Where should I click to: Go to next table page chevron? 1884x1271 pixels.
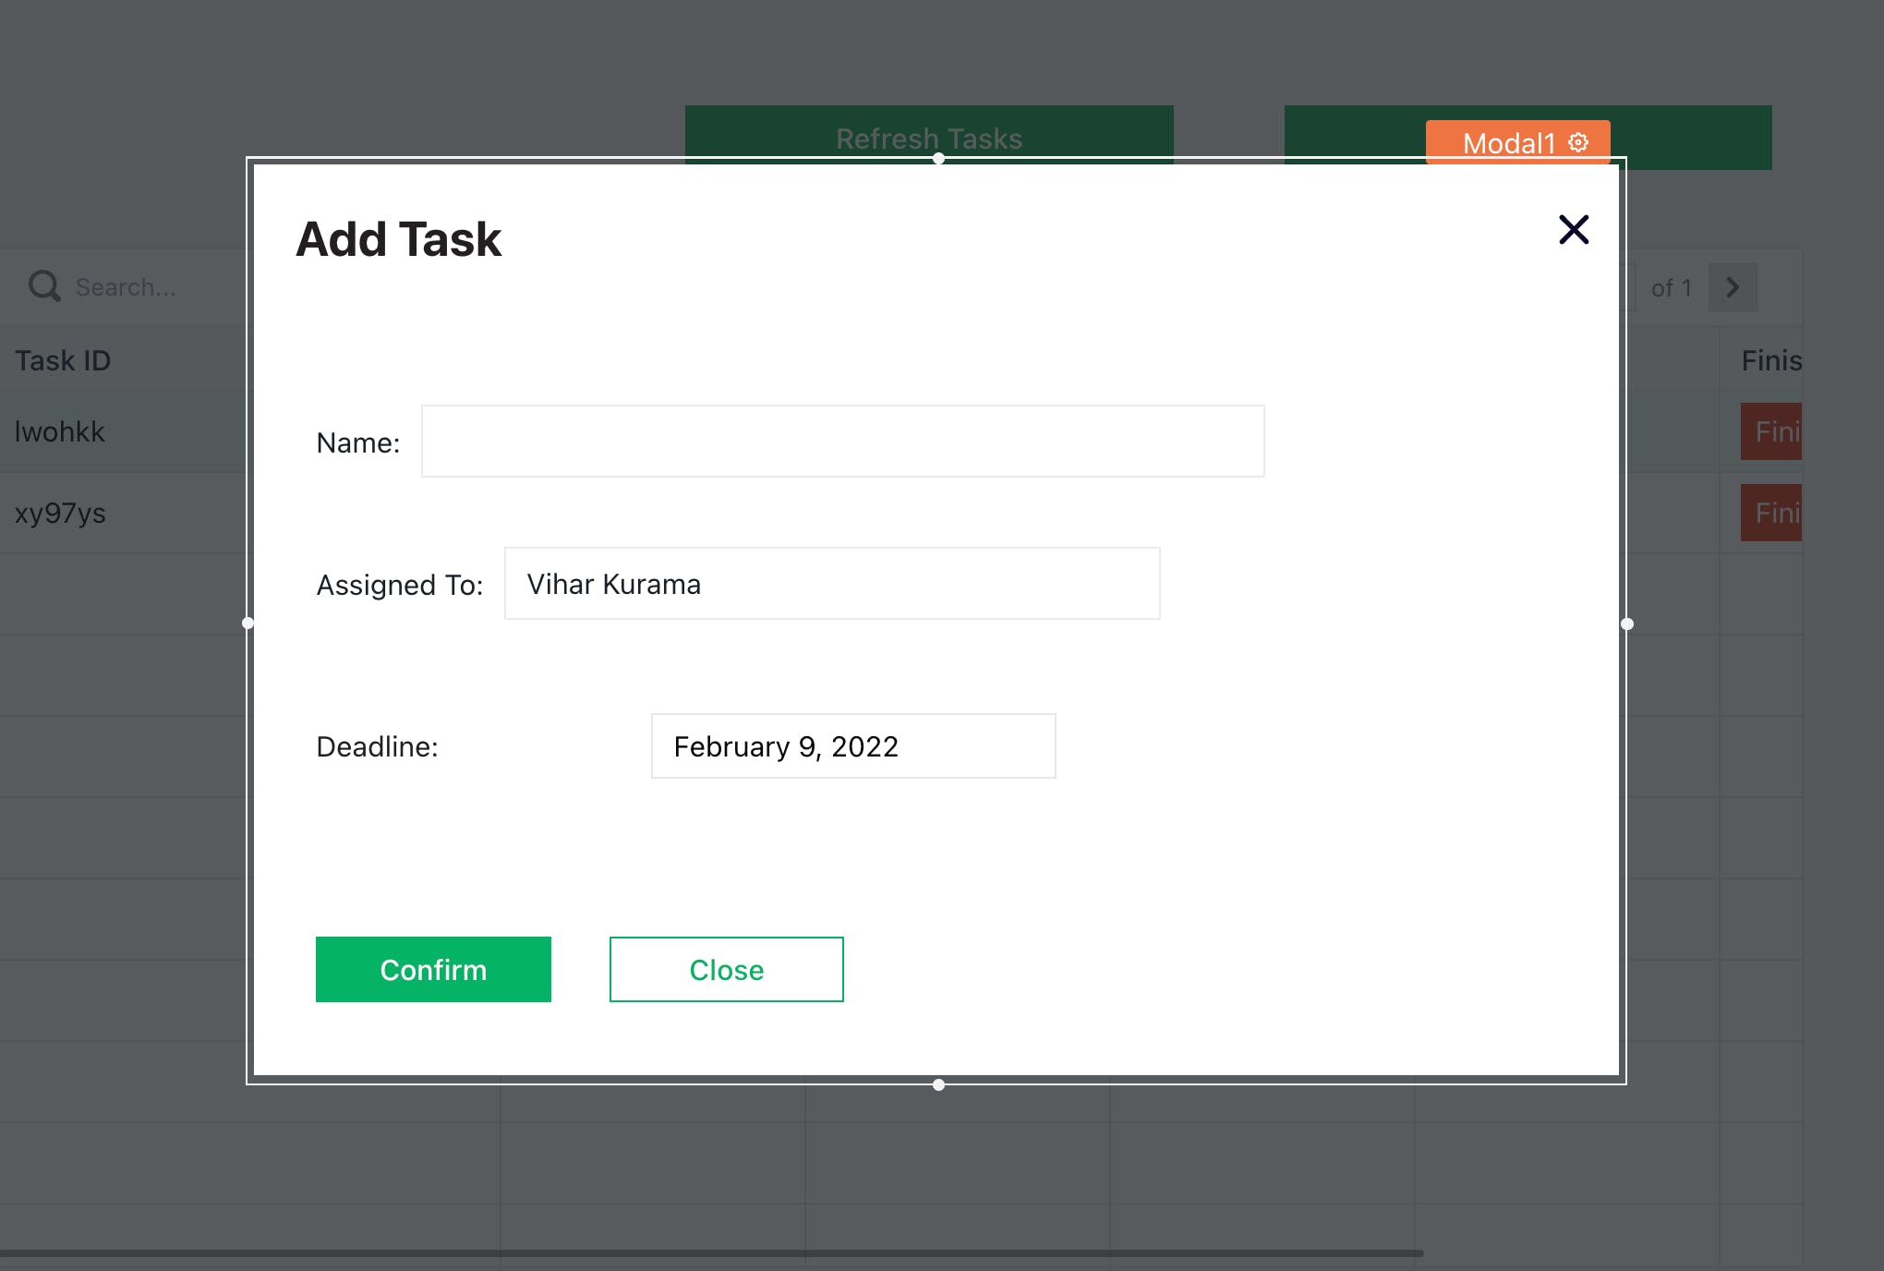coord(1732,287)
